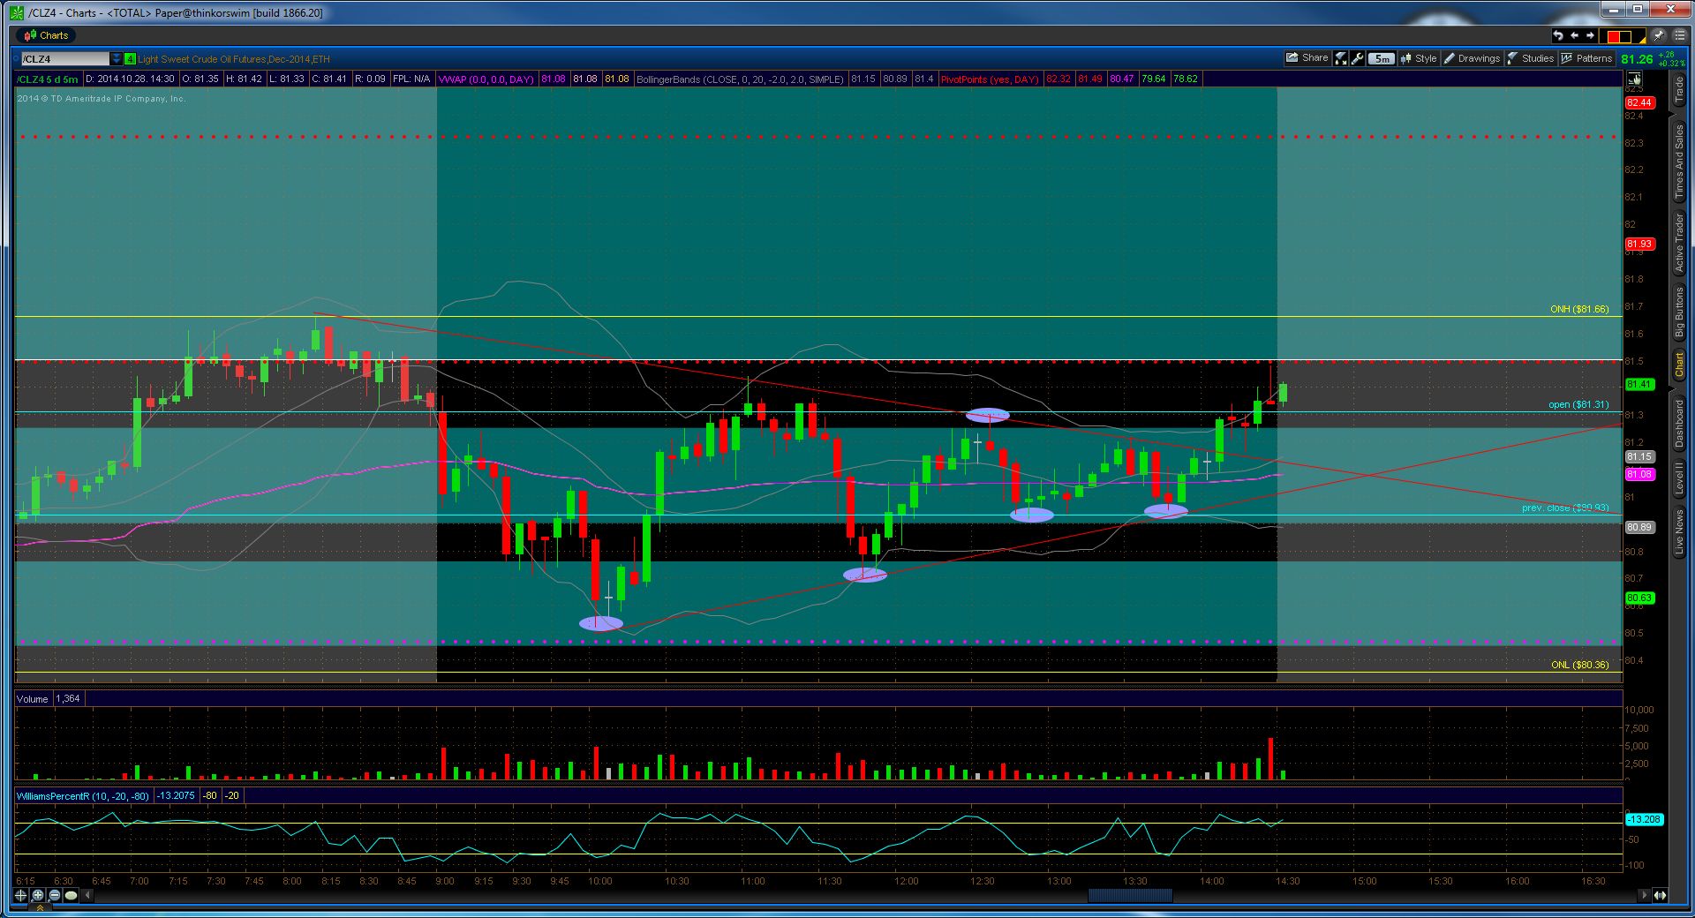Click the zoom in magnifier icon
1695x918 pixels.
38,895
